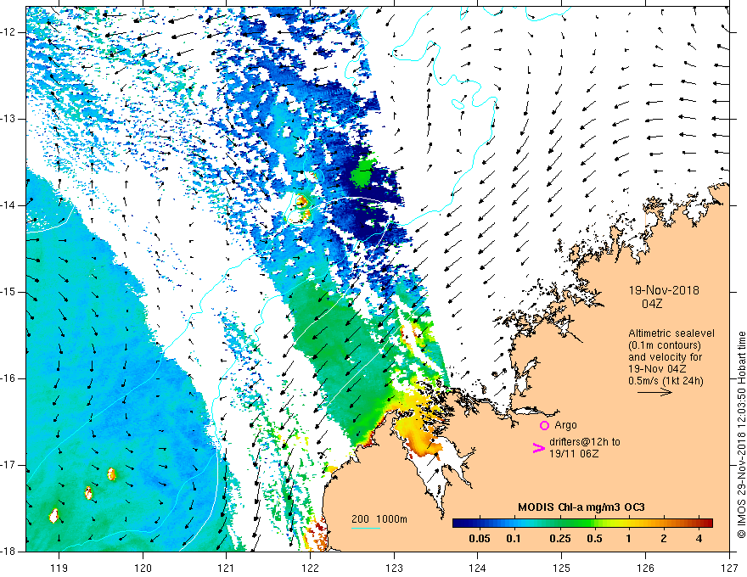Click the color bar value '1'
Image resolution: width=747 pixels, height=577 pixels.
[629, 539]
